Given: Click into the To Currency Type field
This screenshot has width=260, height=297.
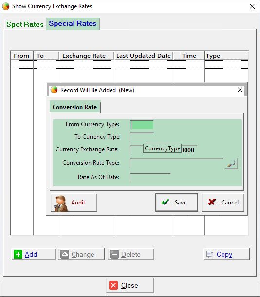Looking at the screenshot, I should [142, 137].
